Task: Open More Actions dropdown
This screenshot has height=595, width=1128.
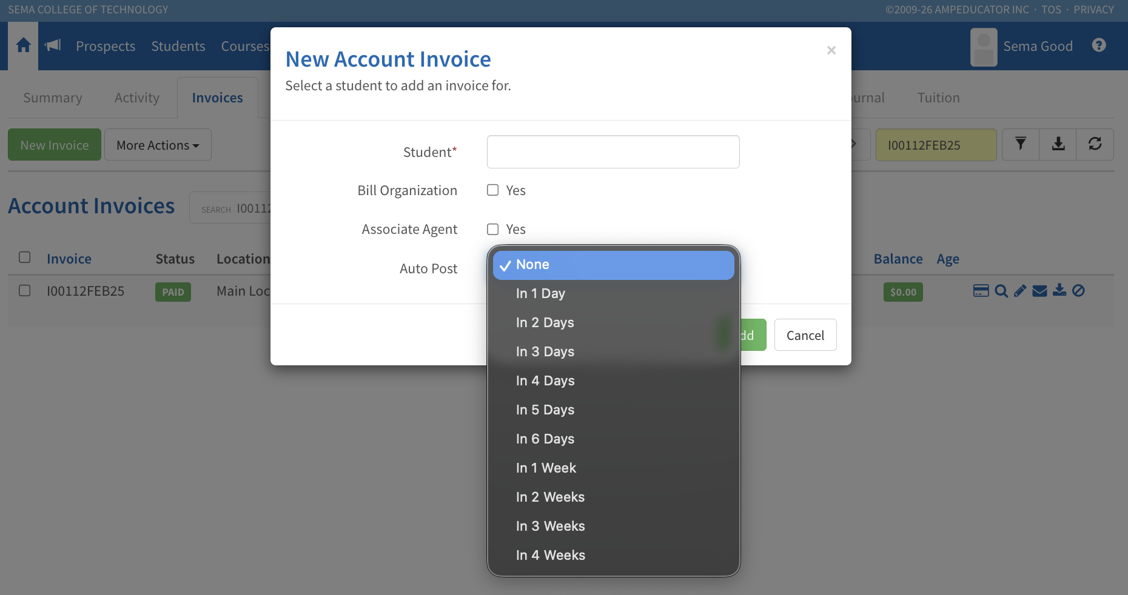Action: point(158,145)
